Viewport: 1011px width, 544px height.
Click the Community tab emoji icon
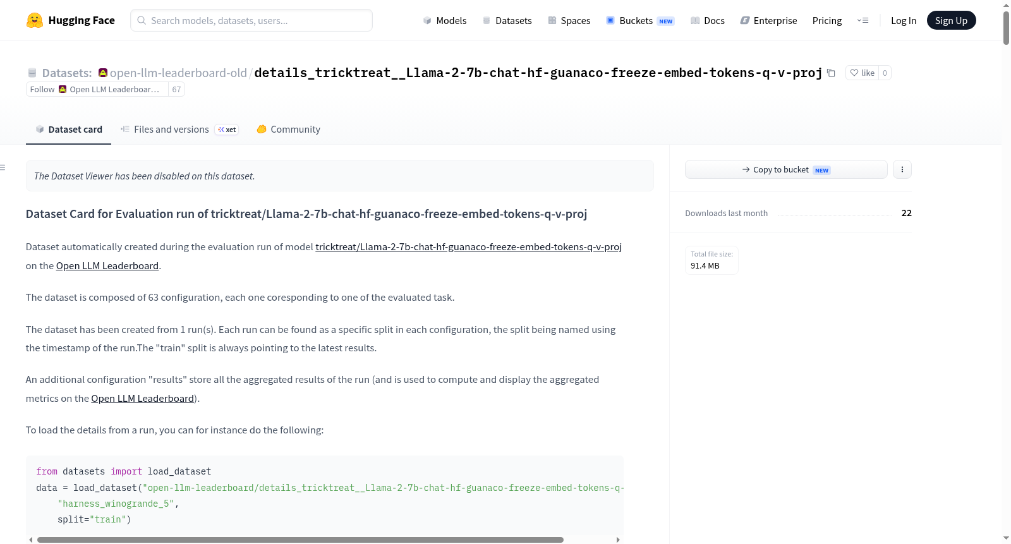pyautogui.click(x=262, y=130)
